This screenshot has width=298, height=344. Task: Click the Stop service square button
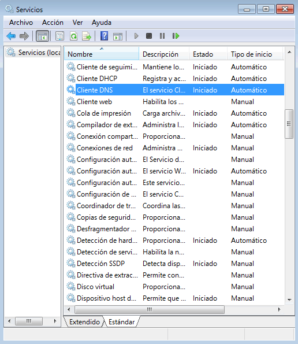point(149,36)
